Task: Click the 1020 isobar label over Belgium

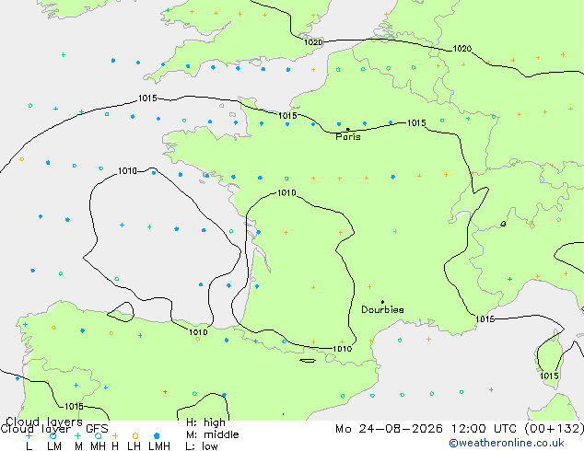Action: [461, 49]
